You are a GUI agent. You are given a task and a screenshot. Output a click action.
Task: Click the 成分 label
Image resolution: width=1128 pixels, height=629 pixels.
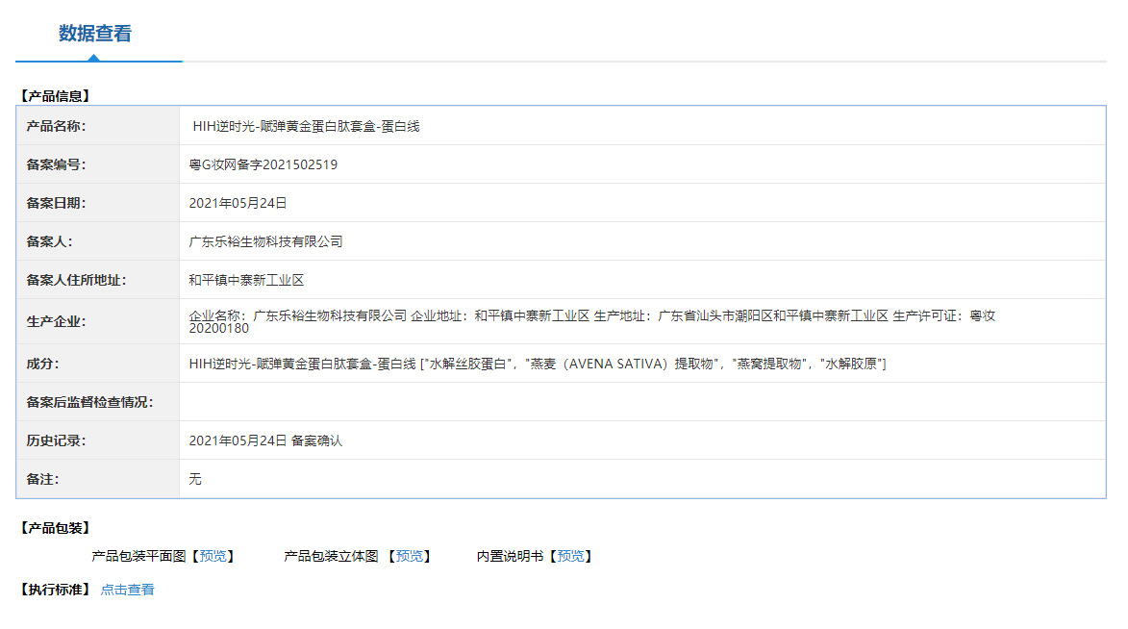click(43, 365)
